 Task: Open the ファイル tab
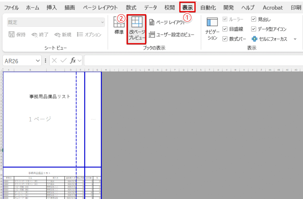pyautogui.click(x=12, y=8)
